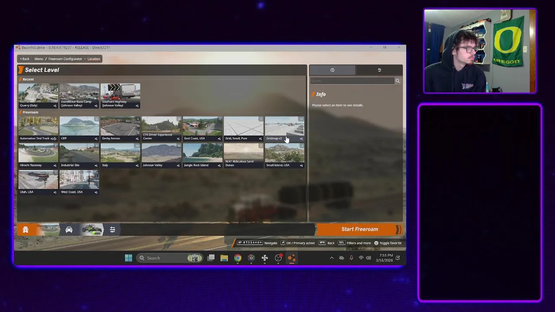Click spawn points icon on Johnson Valley tile
This screenshot has width=555, height=312.
(x=178, y=166)
